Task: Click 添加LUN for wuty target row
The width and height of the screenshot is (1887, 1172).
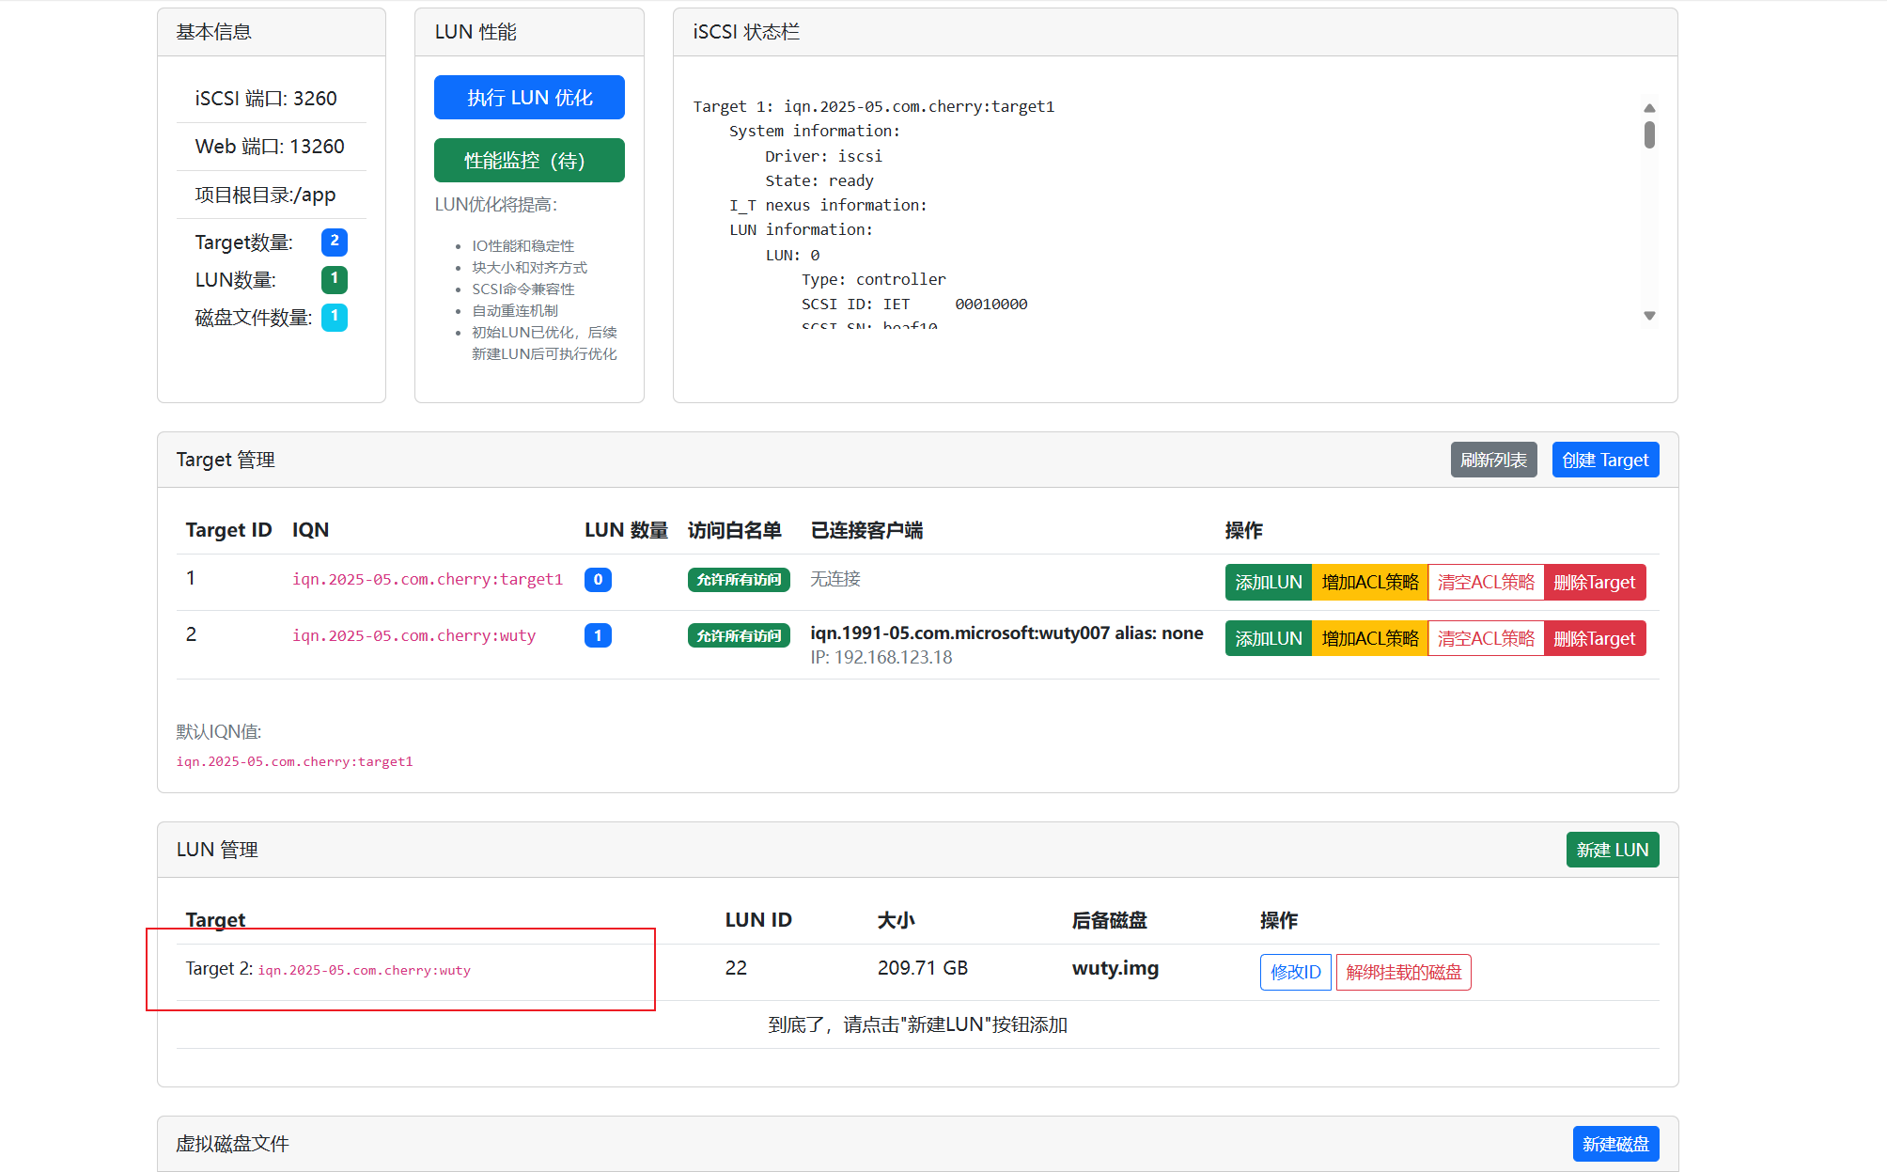Action: click(1268, 638)
